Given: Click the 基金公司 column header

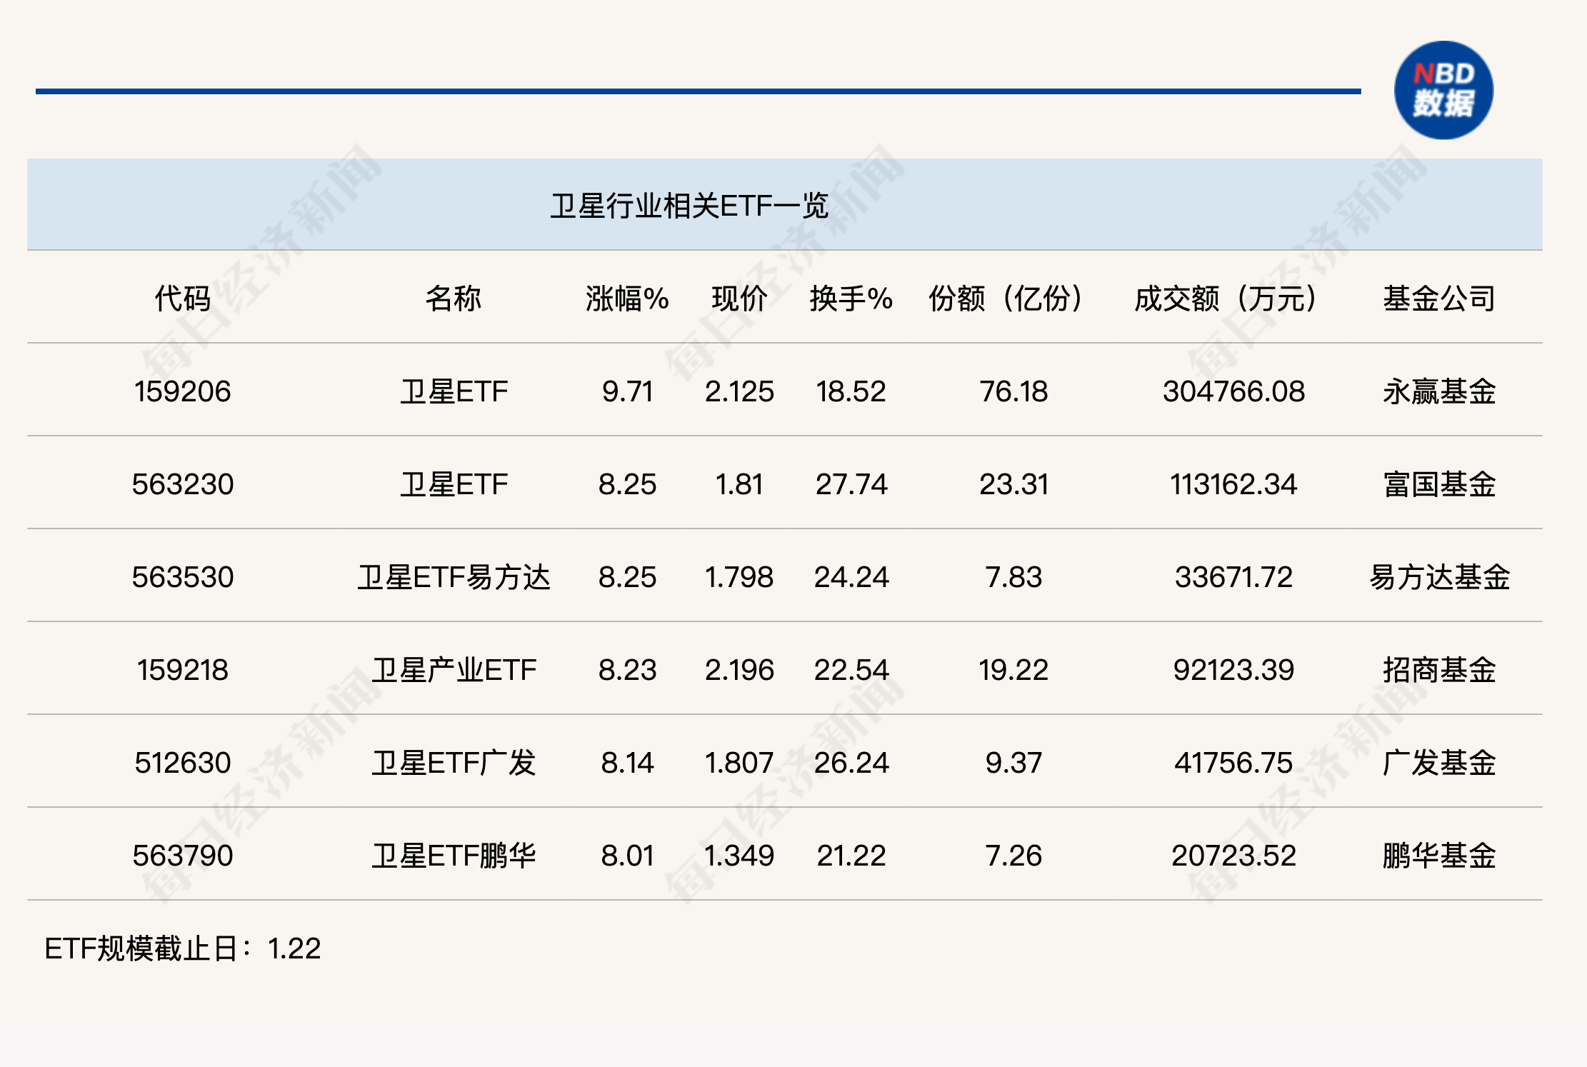Looking at the screenshot, I should 1438,299.
